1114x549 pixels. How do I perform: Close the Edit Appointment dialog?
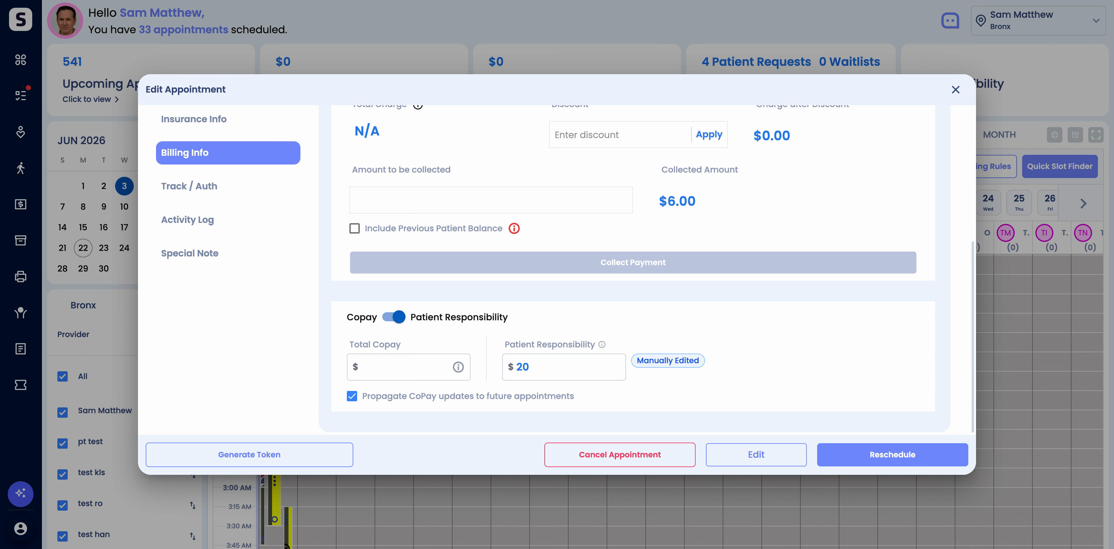(x=955, y=90)
